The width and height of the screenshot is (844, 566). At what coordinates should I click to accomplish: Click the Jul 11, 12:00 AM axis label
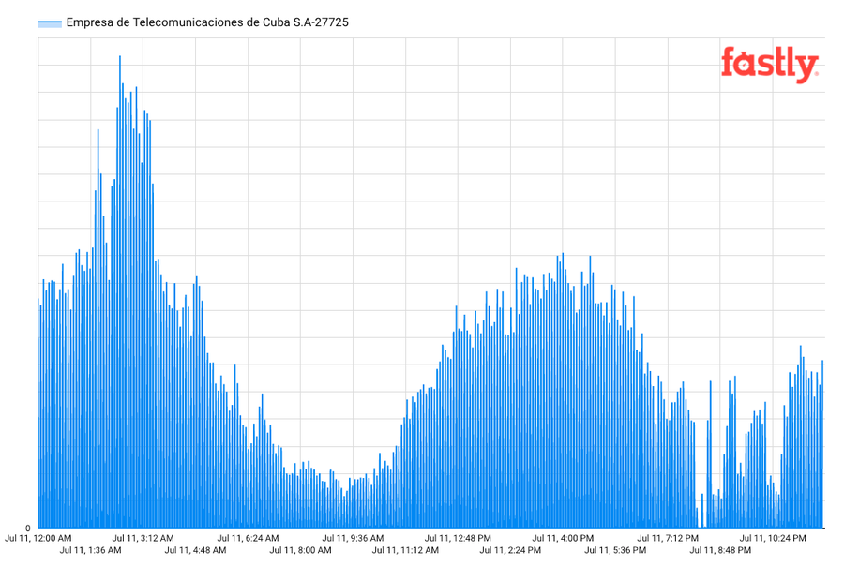pos(38,538)
